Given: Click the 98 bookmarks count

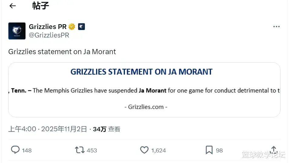Looking at the screenshot, I should click(x=219, y=150).
